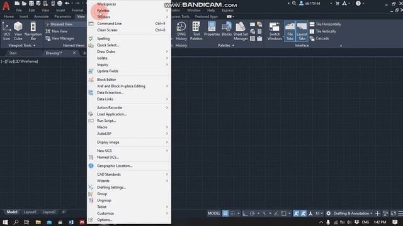This screenshot has height=226, width=403.
Task: Toggle snap mode in status bar
Action: point(232,213)
